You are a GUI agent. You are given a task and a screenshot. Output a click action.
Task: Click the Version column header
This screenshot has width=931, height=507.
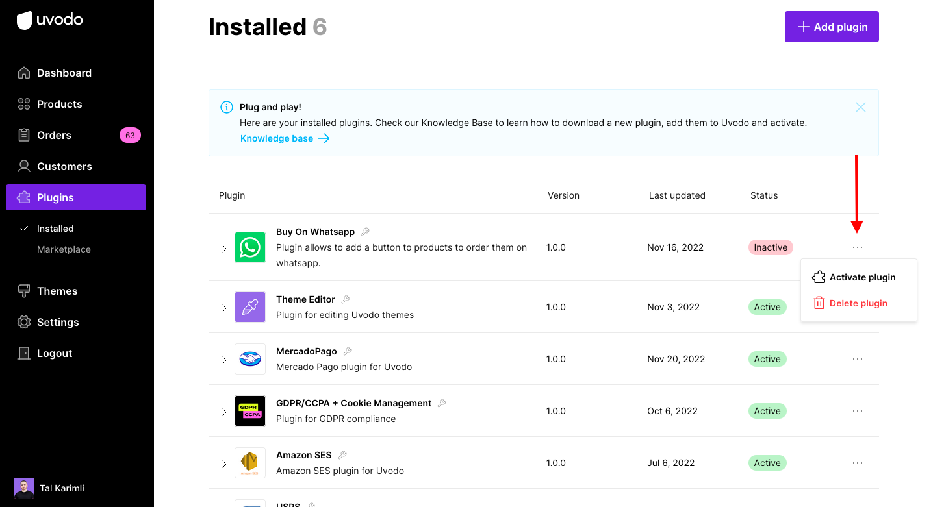pos(563,195)
